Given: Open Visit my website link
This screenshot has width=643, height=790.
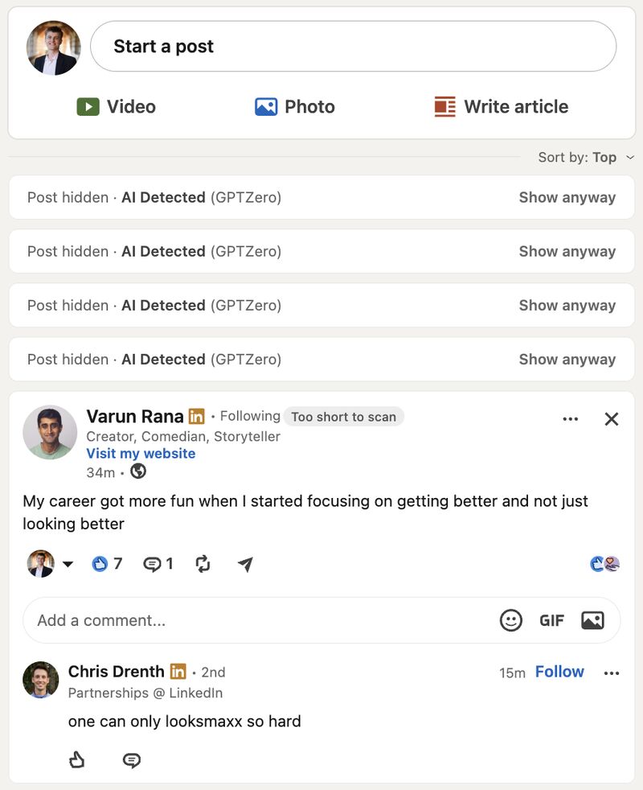Looking at the screenshot, I should [x=141, y=454].
